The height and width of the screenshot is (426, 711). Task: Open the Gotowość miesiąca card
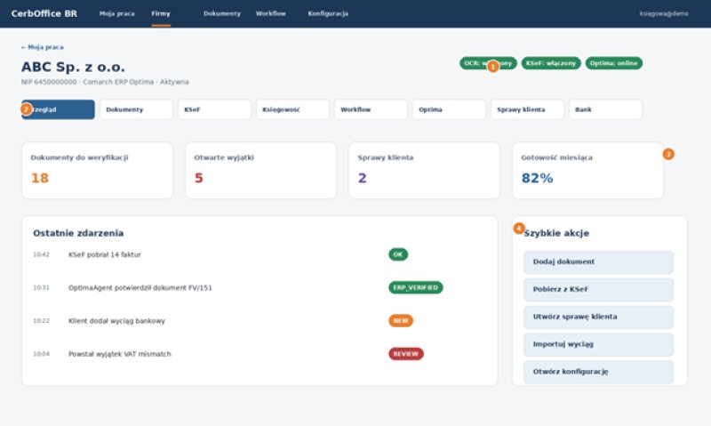pos(588,170)
